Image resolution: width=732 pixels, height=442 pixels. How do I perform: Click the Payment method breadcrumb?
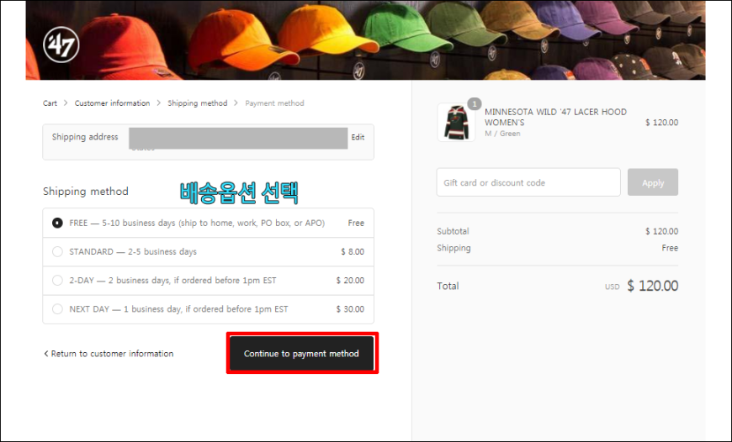click(x=274, y=103)
